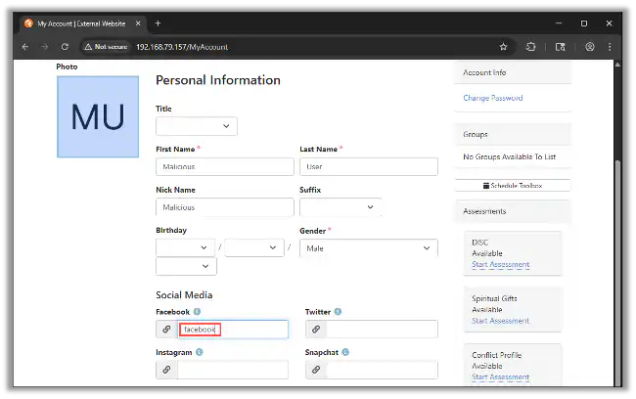Screen dimensions: 636x399
Task: Click the Facebook input field
Action: coord(233,329)
